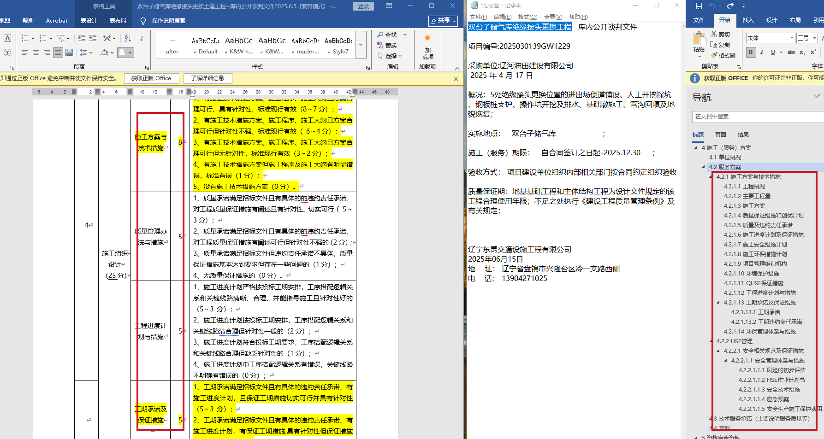Open the font name dropdown showing 宋体

click(792, 38)
